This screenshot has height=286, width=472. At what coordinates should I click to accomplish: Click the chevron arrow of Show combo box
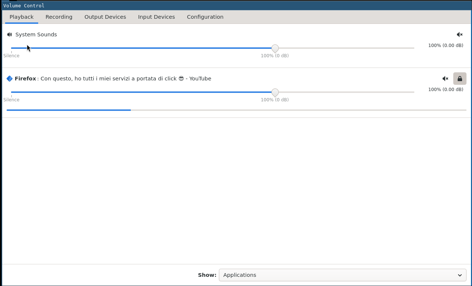pyautogui.click(x=460, y=275)
